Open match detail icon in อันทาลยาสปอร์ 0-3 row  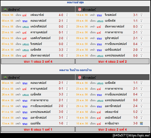tap(141, 26)
